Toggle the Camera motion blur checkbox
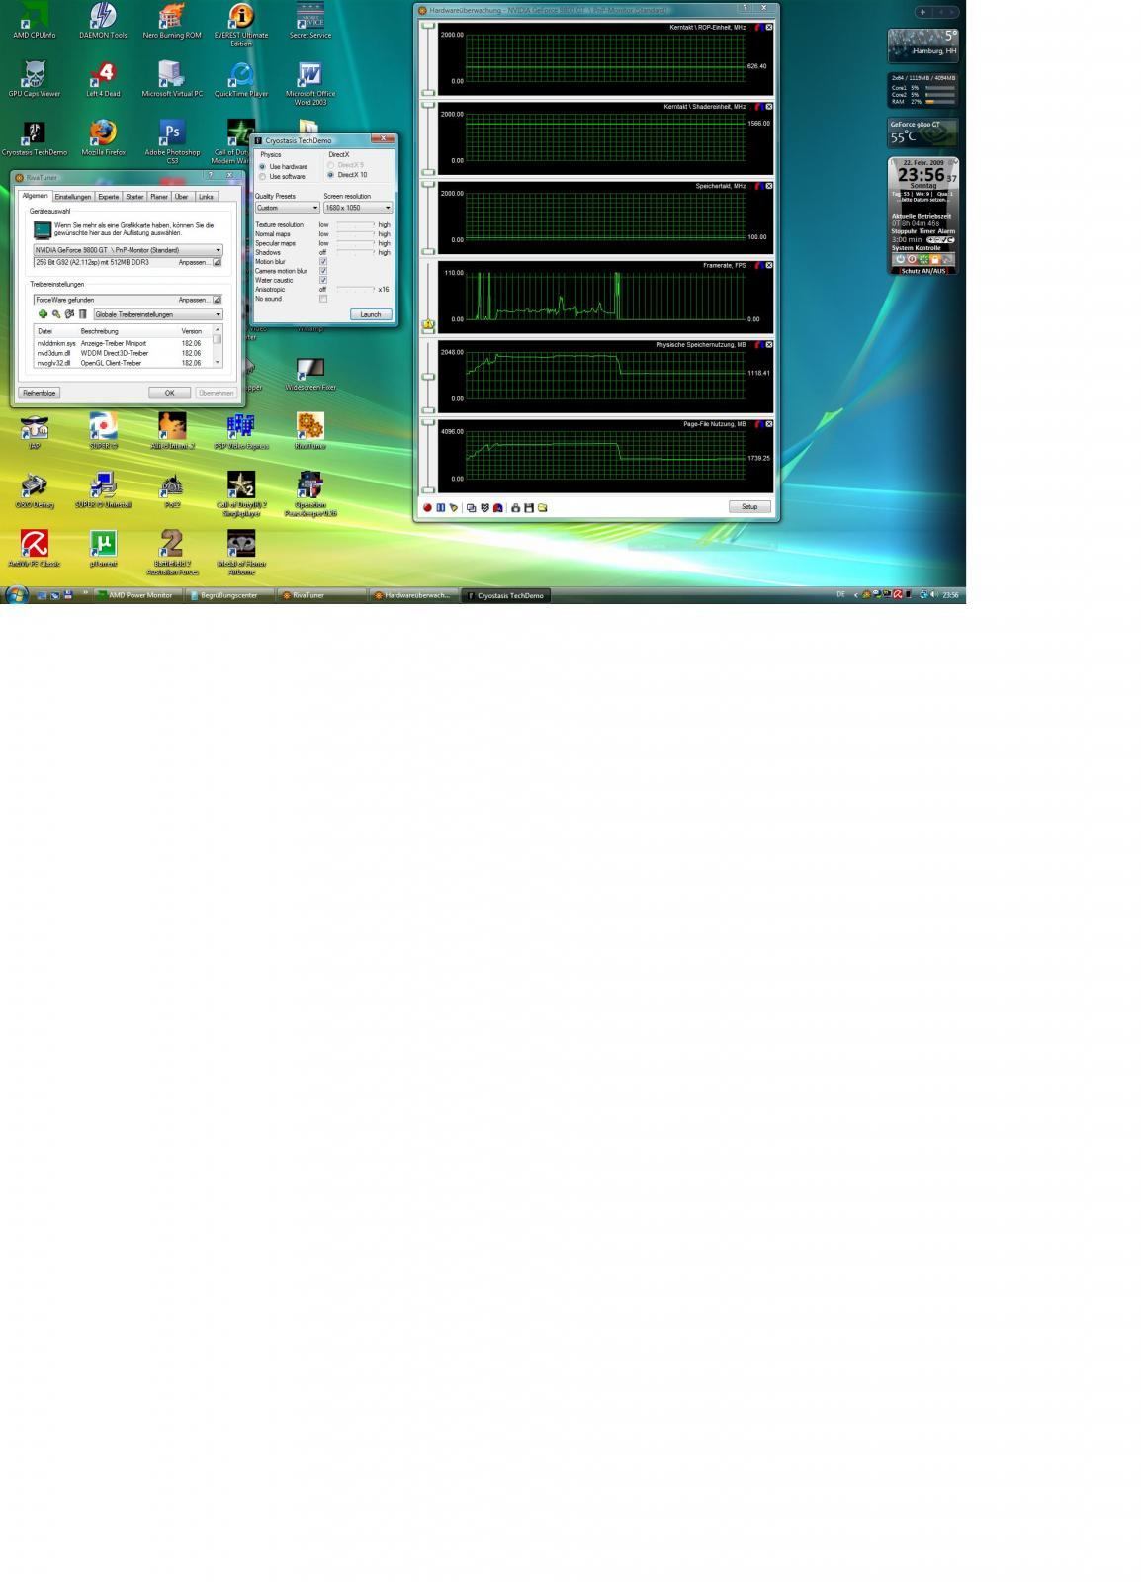 pos(323,270)
